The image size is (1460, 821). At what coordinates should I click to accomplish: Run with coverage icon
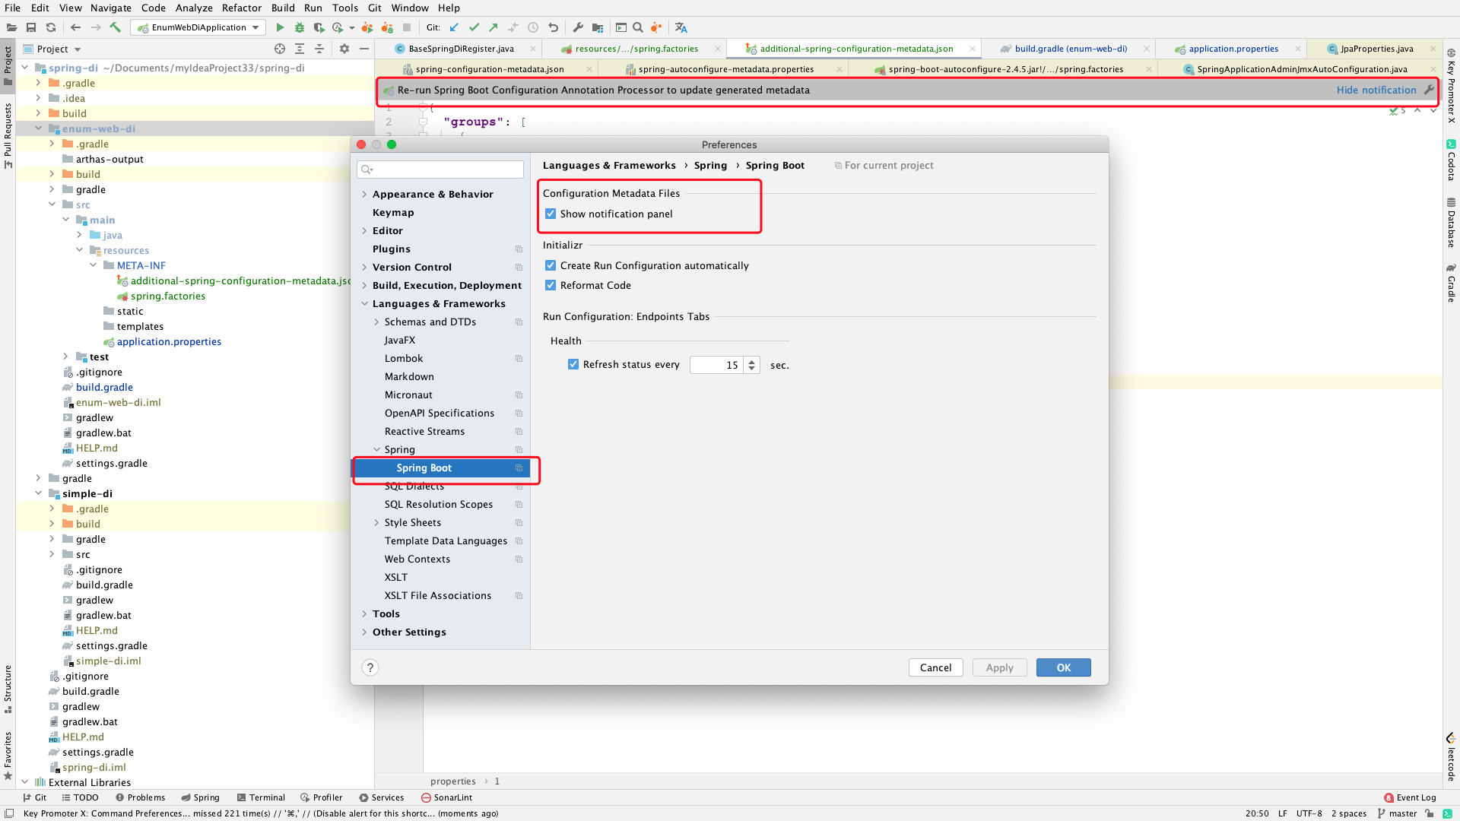click(319, 27)
